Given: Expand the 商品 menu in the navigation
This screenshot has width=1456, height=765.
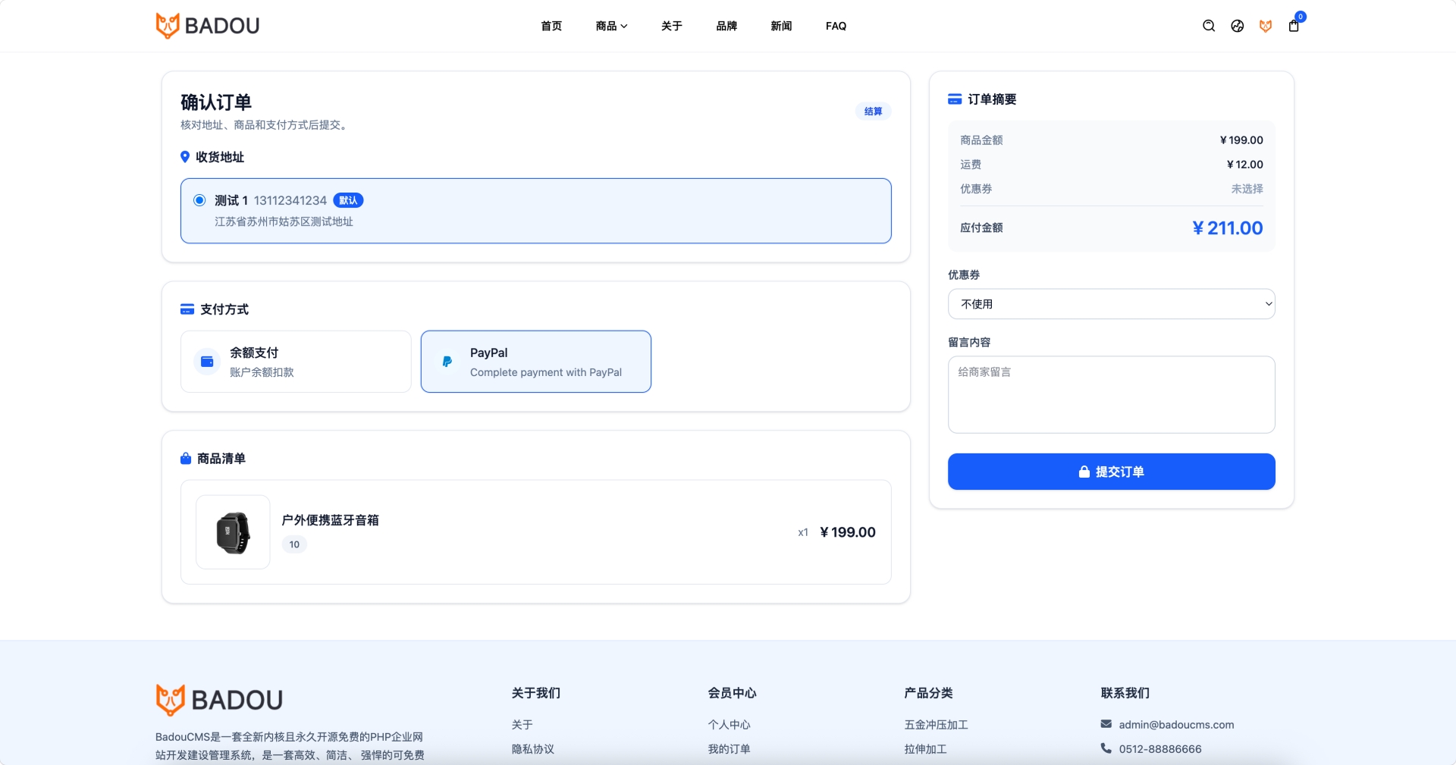Looking at the screenshot, I should [611, 26].
